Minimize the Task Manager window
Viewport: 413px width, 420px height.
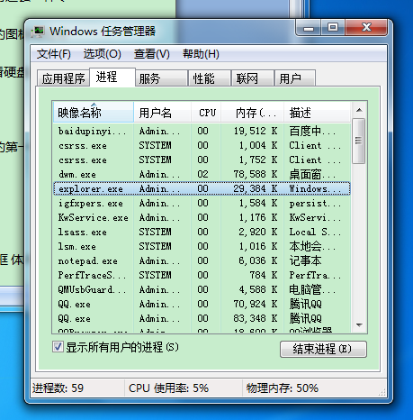point(309,29)
